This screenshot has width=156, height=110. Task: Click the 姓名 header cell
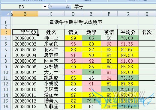coord(51,32)
